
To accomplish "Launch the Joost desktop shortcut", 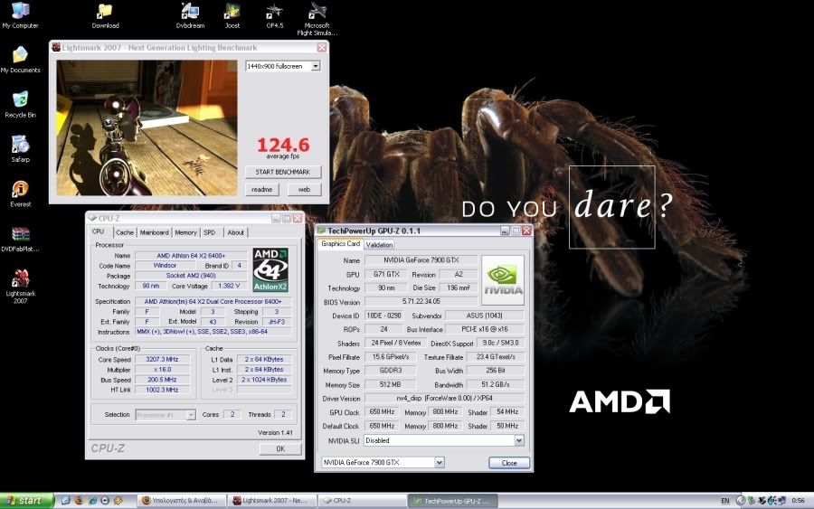I will pos(232,15).
